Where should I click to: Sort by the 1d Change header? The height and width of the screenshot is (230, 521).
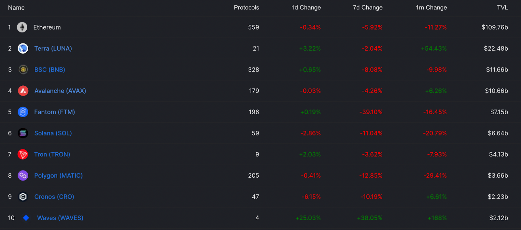click(x=306, y=7)
